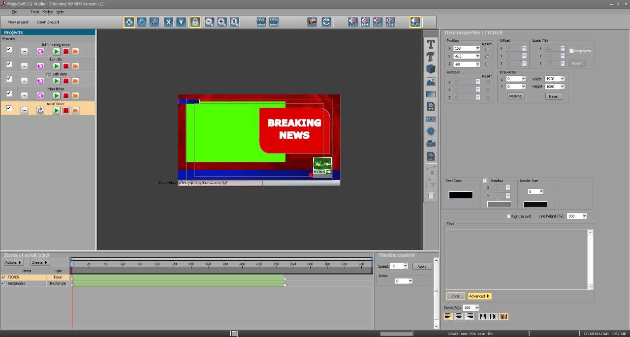Viewport: 630px width, 337px height.
Task: Click the zoom in magnifier icon
Action: [222, 22]
